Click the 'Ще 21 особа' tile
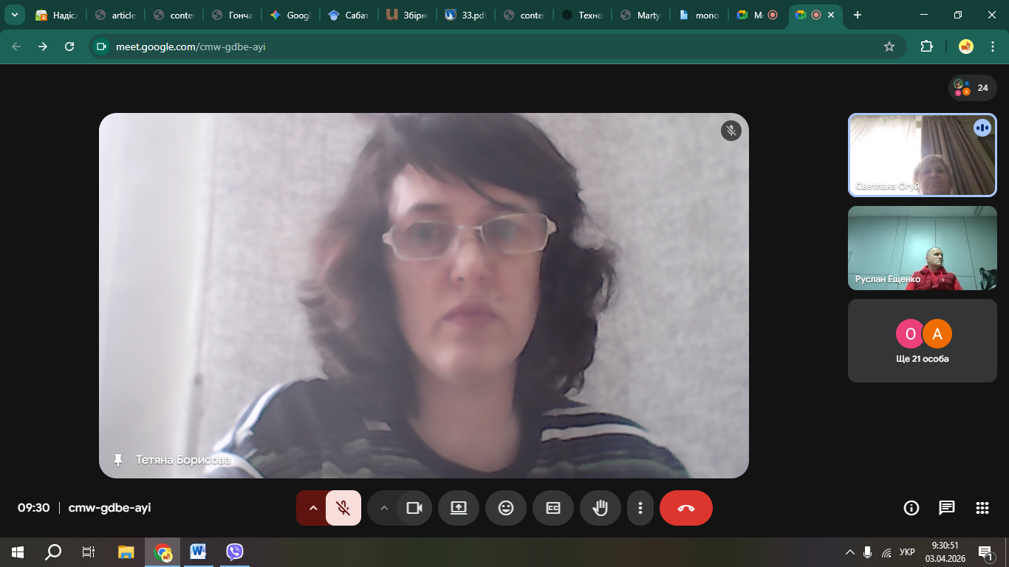 click(x=922, y=340)
